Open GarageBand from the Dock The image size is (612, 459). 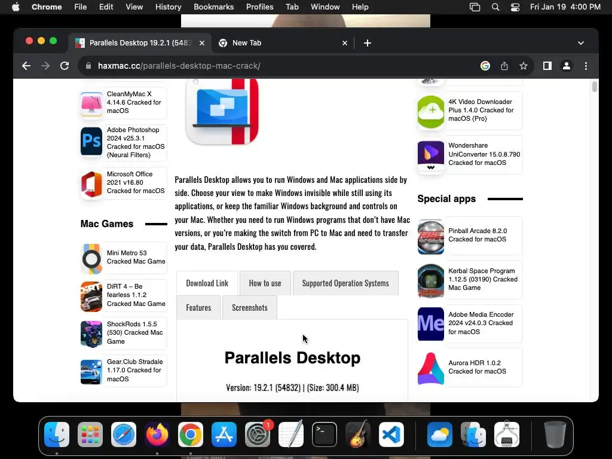(358, 434)
